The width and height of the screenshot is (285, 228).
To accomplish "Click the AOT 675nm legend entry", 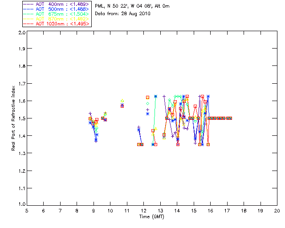I will tap(57, 14).
